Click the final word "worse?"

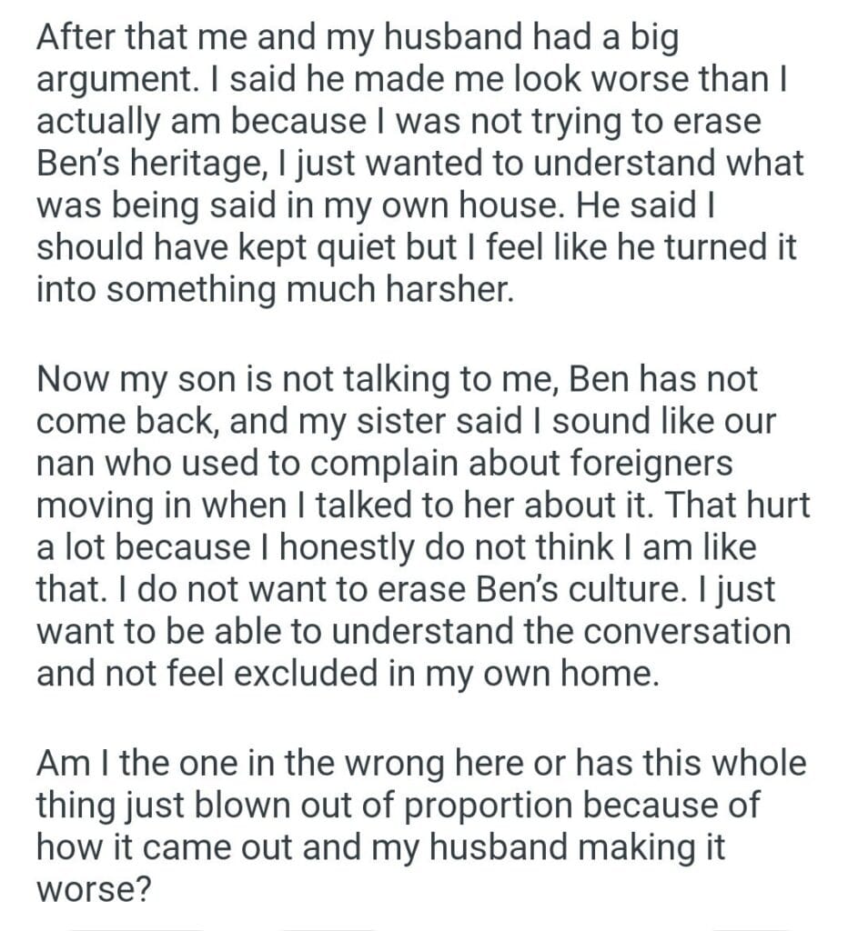(92, 889)
